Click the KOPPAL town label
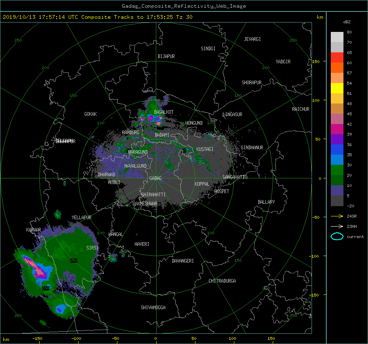Screen dimensions: 368x344 (202, 184)
